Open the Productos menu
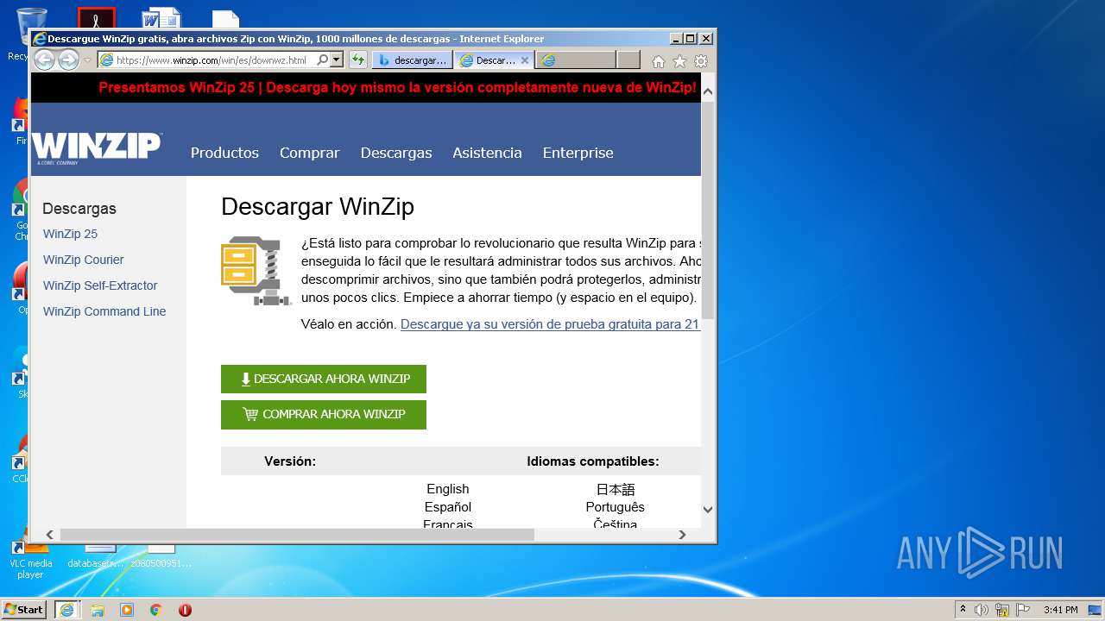Viewport: 1105px width, 621px height. pyautogui.click(x=224, y=153)
